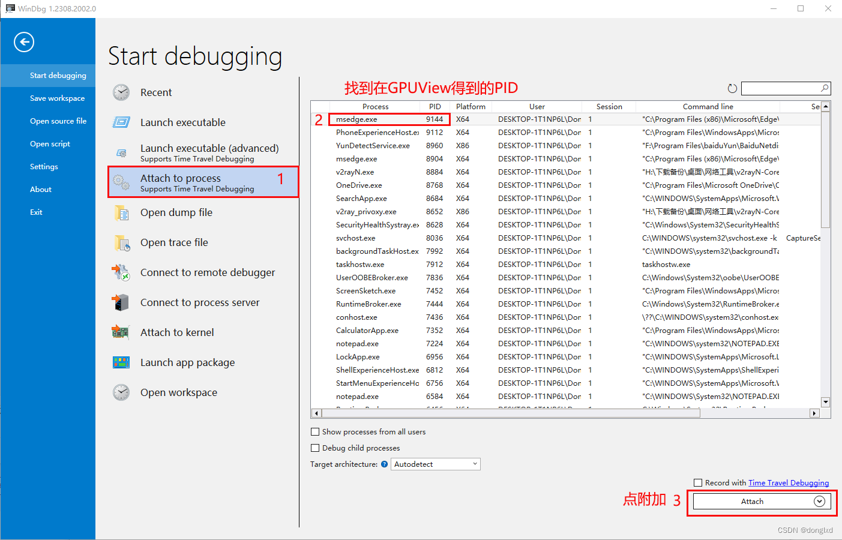Click the Launch app package icon
This screenshot has height=540, width=842.
click(121, 362)
